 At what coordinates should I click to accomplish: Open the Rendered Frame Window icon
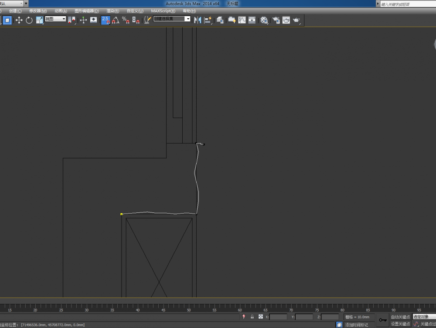tap(286, 20)
